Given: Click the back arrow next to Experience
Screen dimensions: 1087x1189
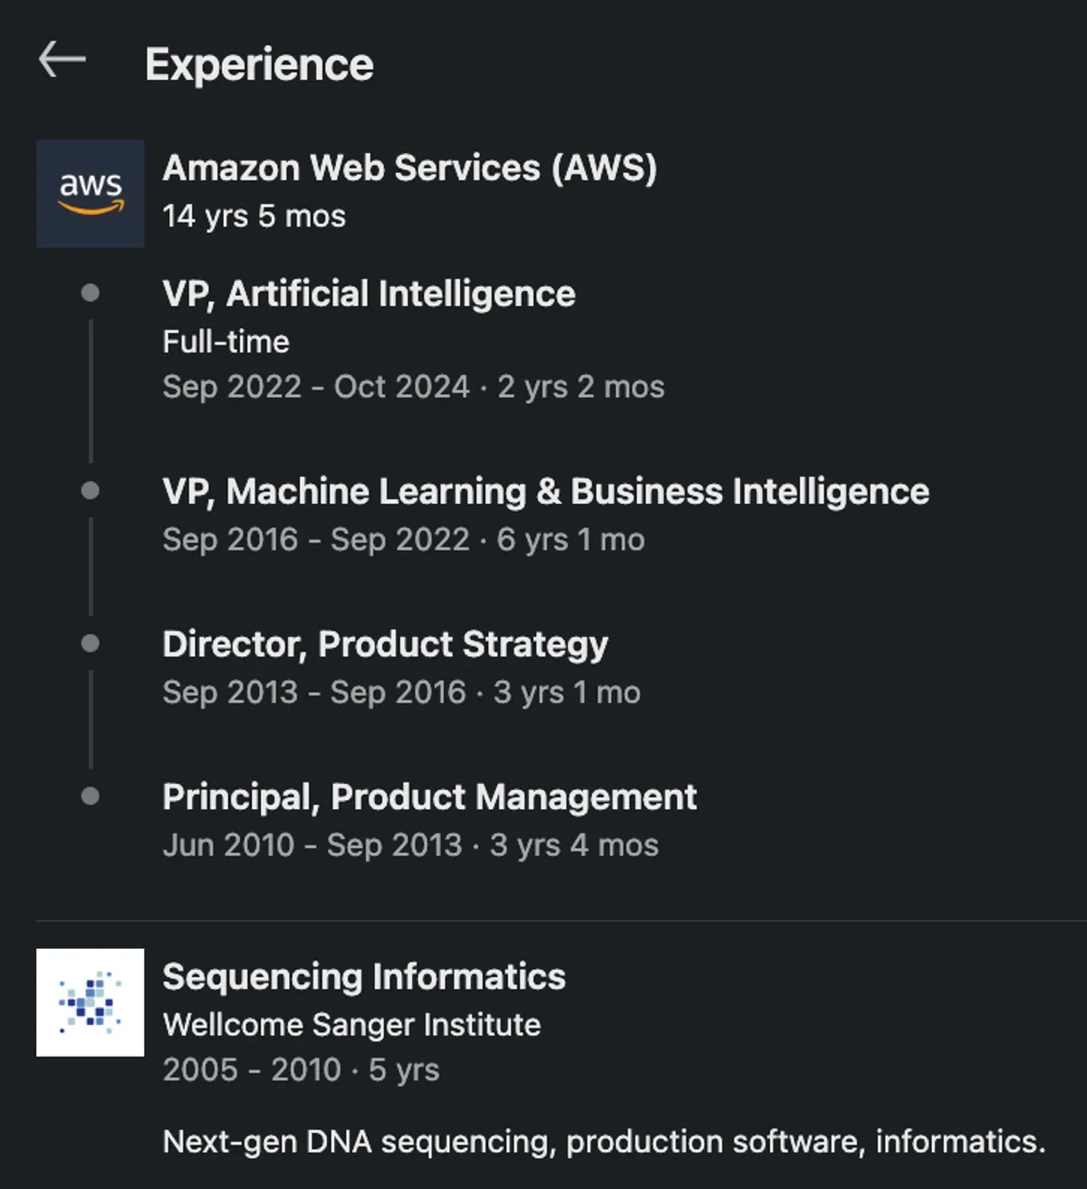Looking at the screenshot, I should coord(62,61).
